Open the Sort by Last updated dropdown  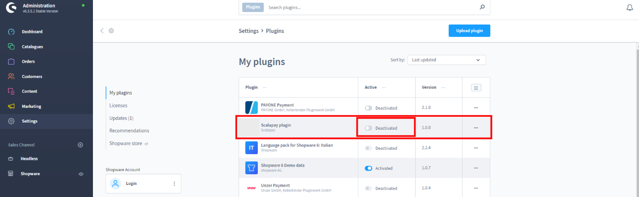click(446, 60)
